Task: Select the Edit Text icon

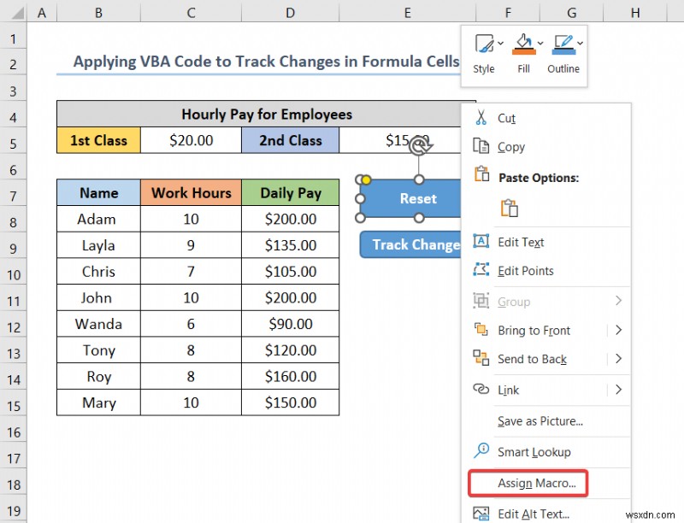Action: point(481,242)
